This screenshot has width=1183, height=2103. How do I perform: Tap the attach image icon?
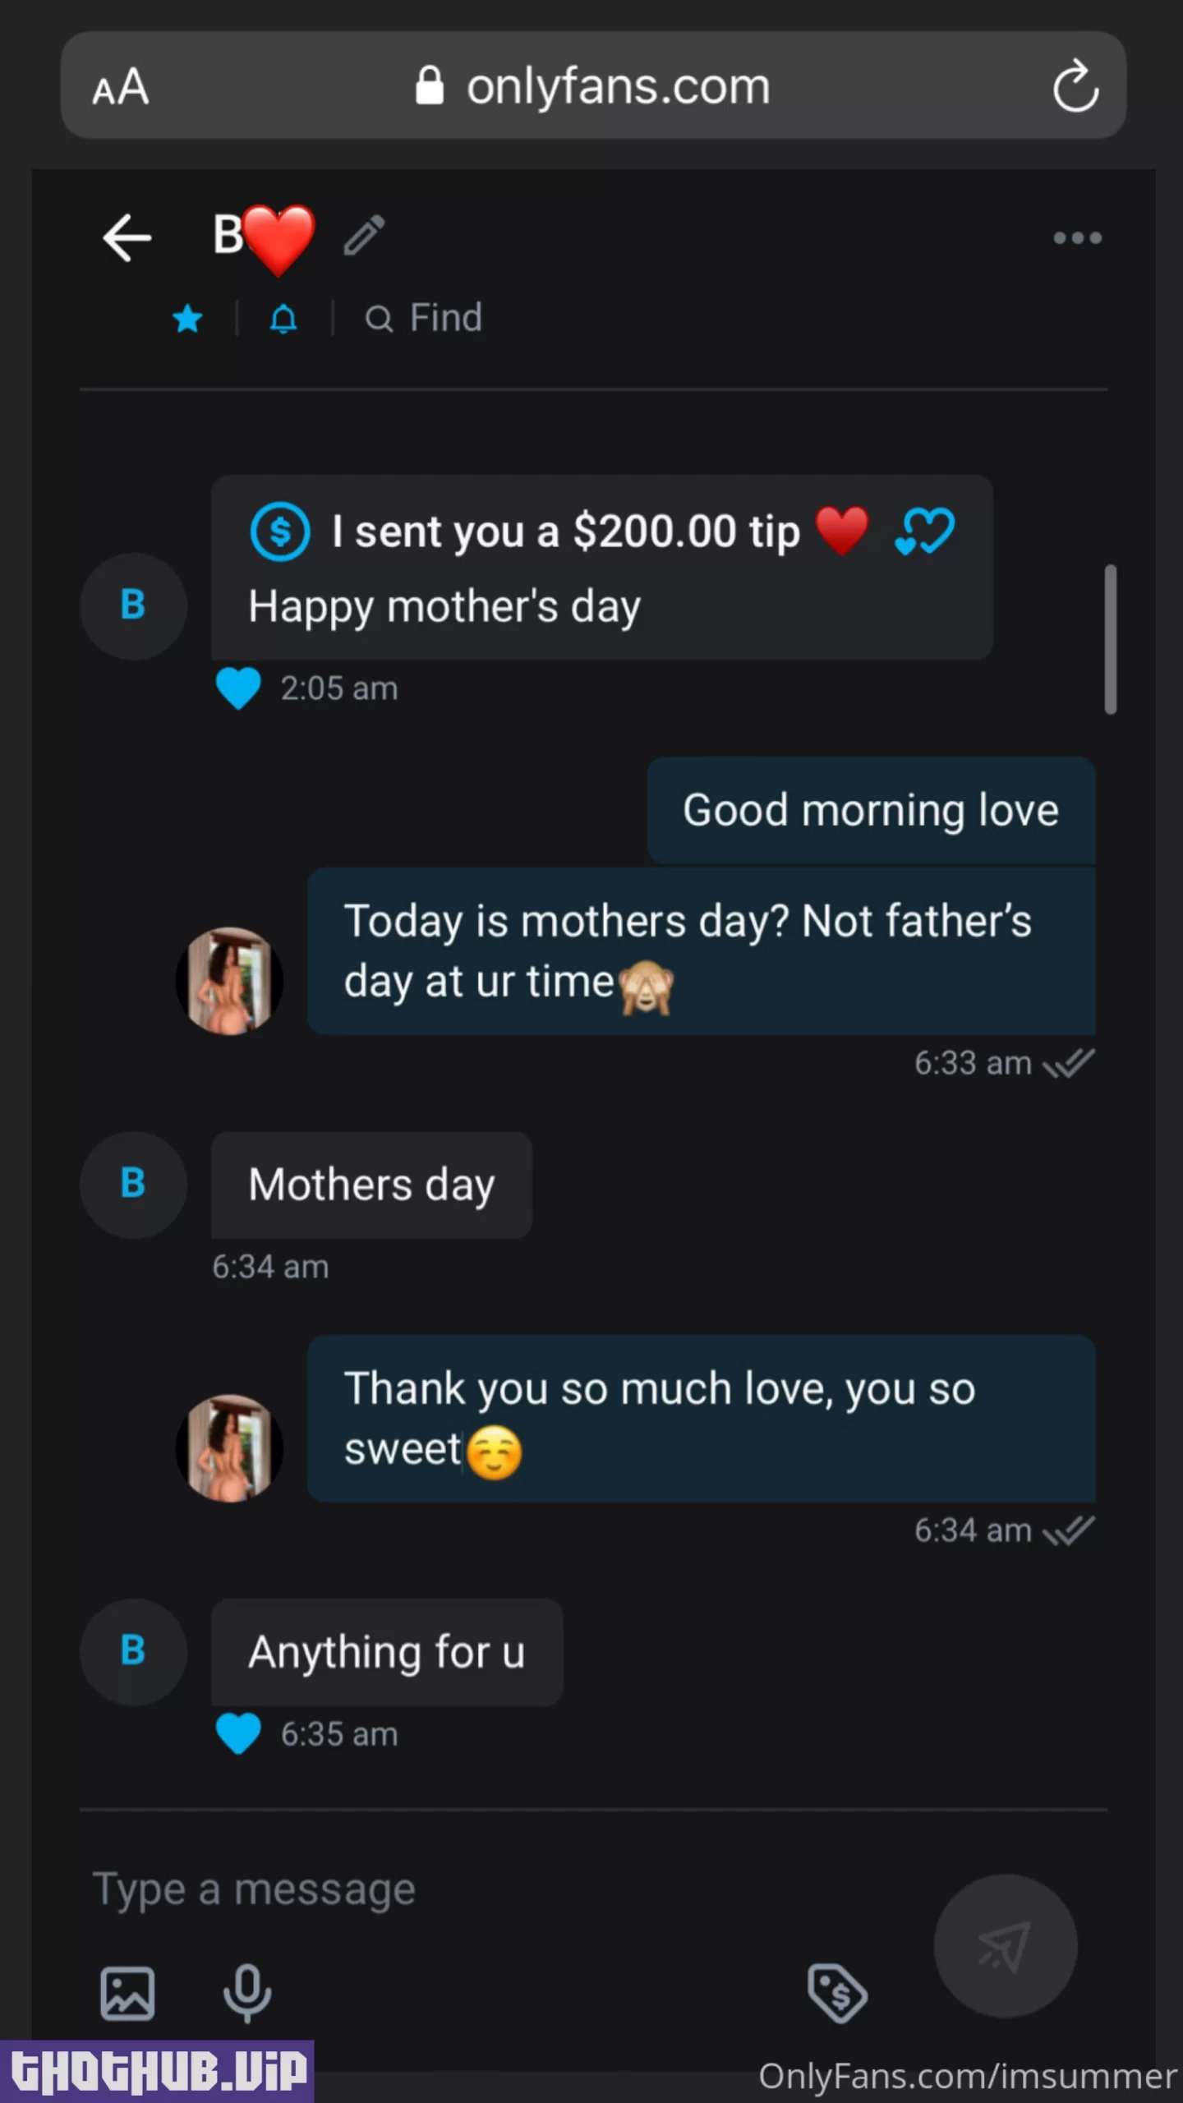(x=127, y=1993)
